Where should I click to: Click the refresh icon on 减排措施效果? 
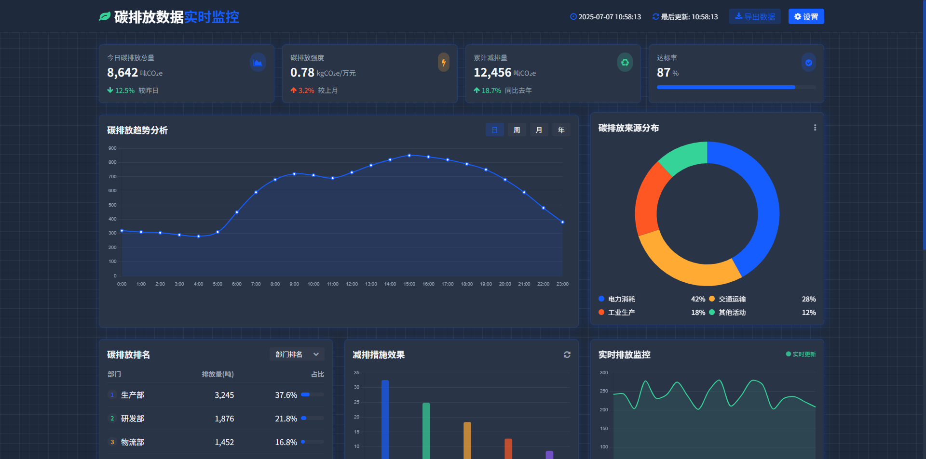click(x=567, y=354)
